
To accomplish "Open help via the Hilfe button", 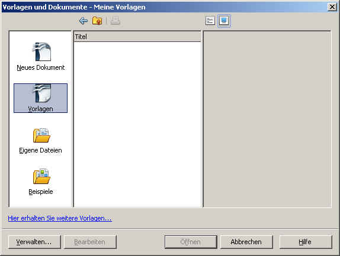I will tap(306, 242).
